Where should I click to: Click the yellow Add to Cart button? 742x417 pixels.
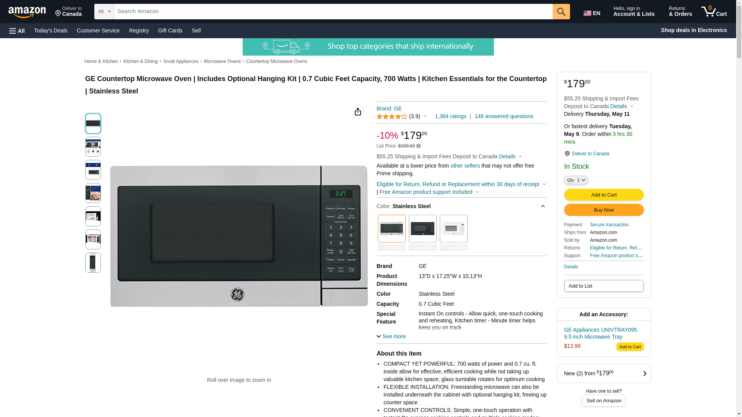(603, 195)
